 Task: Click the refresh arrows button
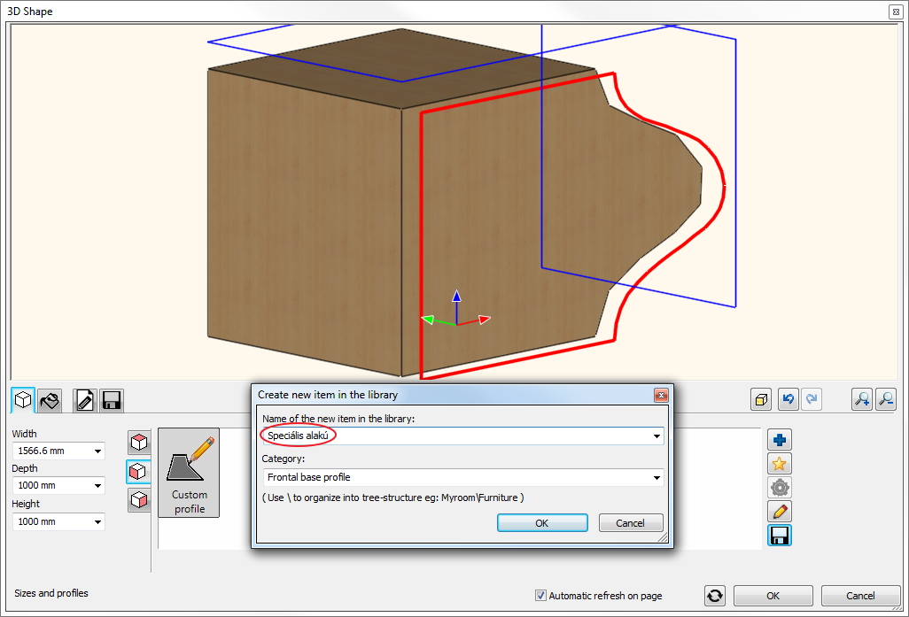[x=715, y=596]
